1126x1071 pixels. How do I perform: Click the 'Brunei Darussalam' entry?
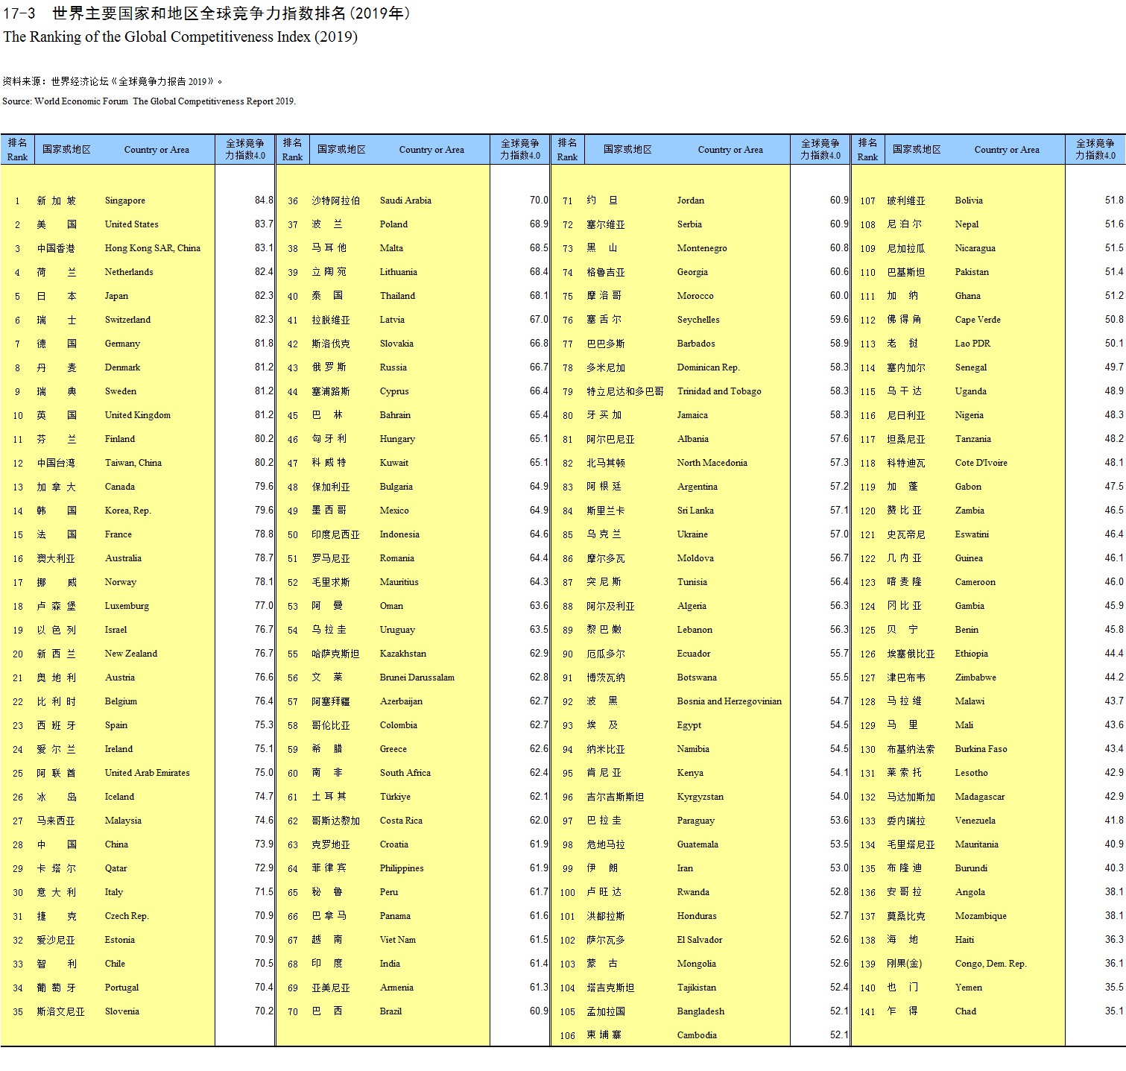pos(417,677)
